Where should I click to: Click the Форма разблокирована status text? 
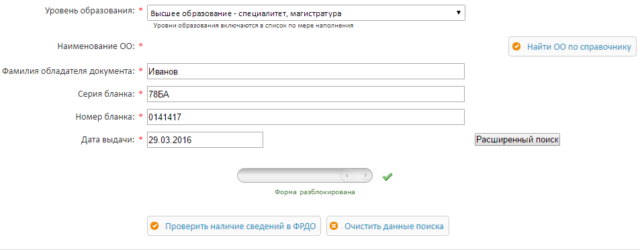pos(315,192)
